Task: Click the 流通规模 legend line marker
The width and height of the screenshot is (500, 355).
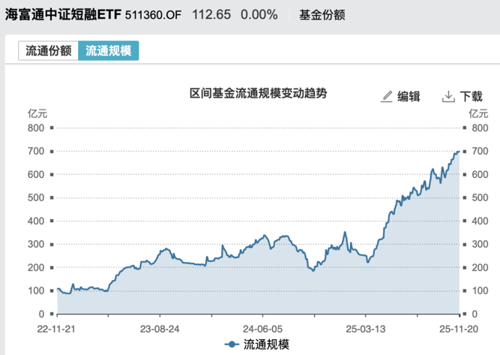Action: point(232,344)
